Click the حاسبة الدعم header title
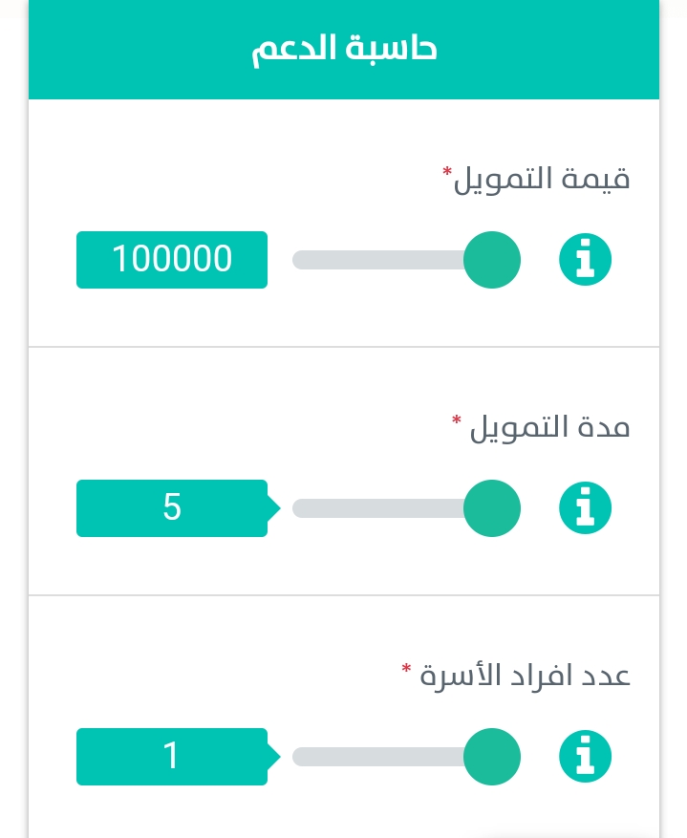 pos(344,49)
